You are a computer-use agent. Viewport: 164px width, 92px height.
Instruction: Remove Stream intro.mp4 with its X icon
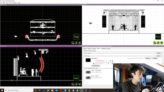click(112, 63)
